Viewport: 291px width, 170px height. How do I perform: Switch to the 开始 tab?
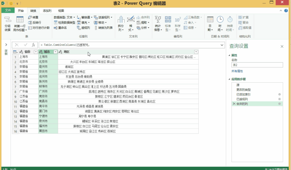[20, 10]
